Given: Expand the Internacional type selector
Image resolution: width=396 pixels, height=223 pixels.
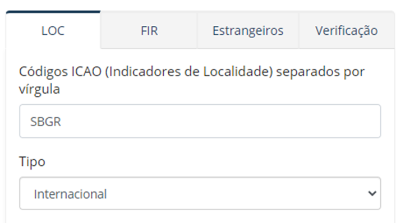Looking at the screenshot, I should pyautogui.click(x=200, y=193).
